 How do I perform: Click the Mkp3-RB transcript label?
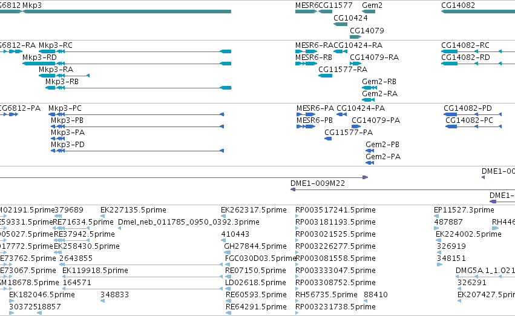tap(62, 82)
